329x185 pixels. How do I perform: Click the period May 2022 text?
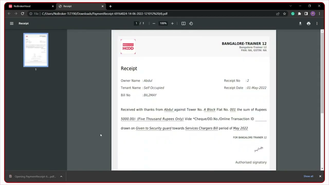pos(240,128)
